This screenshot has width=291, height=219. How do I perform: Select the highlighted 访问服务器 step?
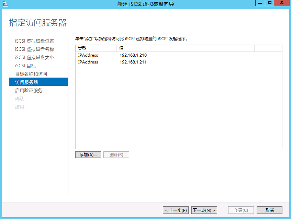tap(38, 82)
